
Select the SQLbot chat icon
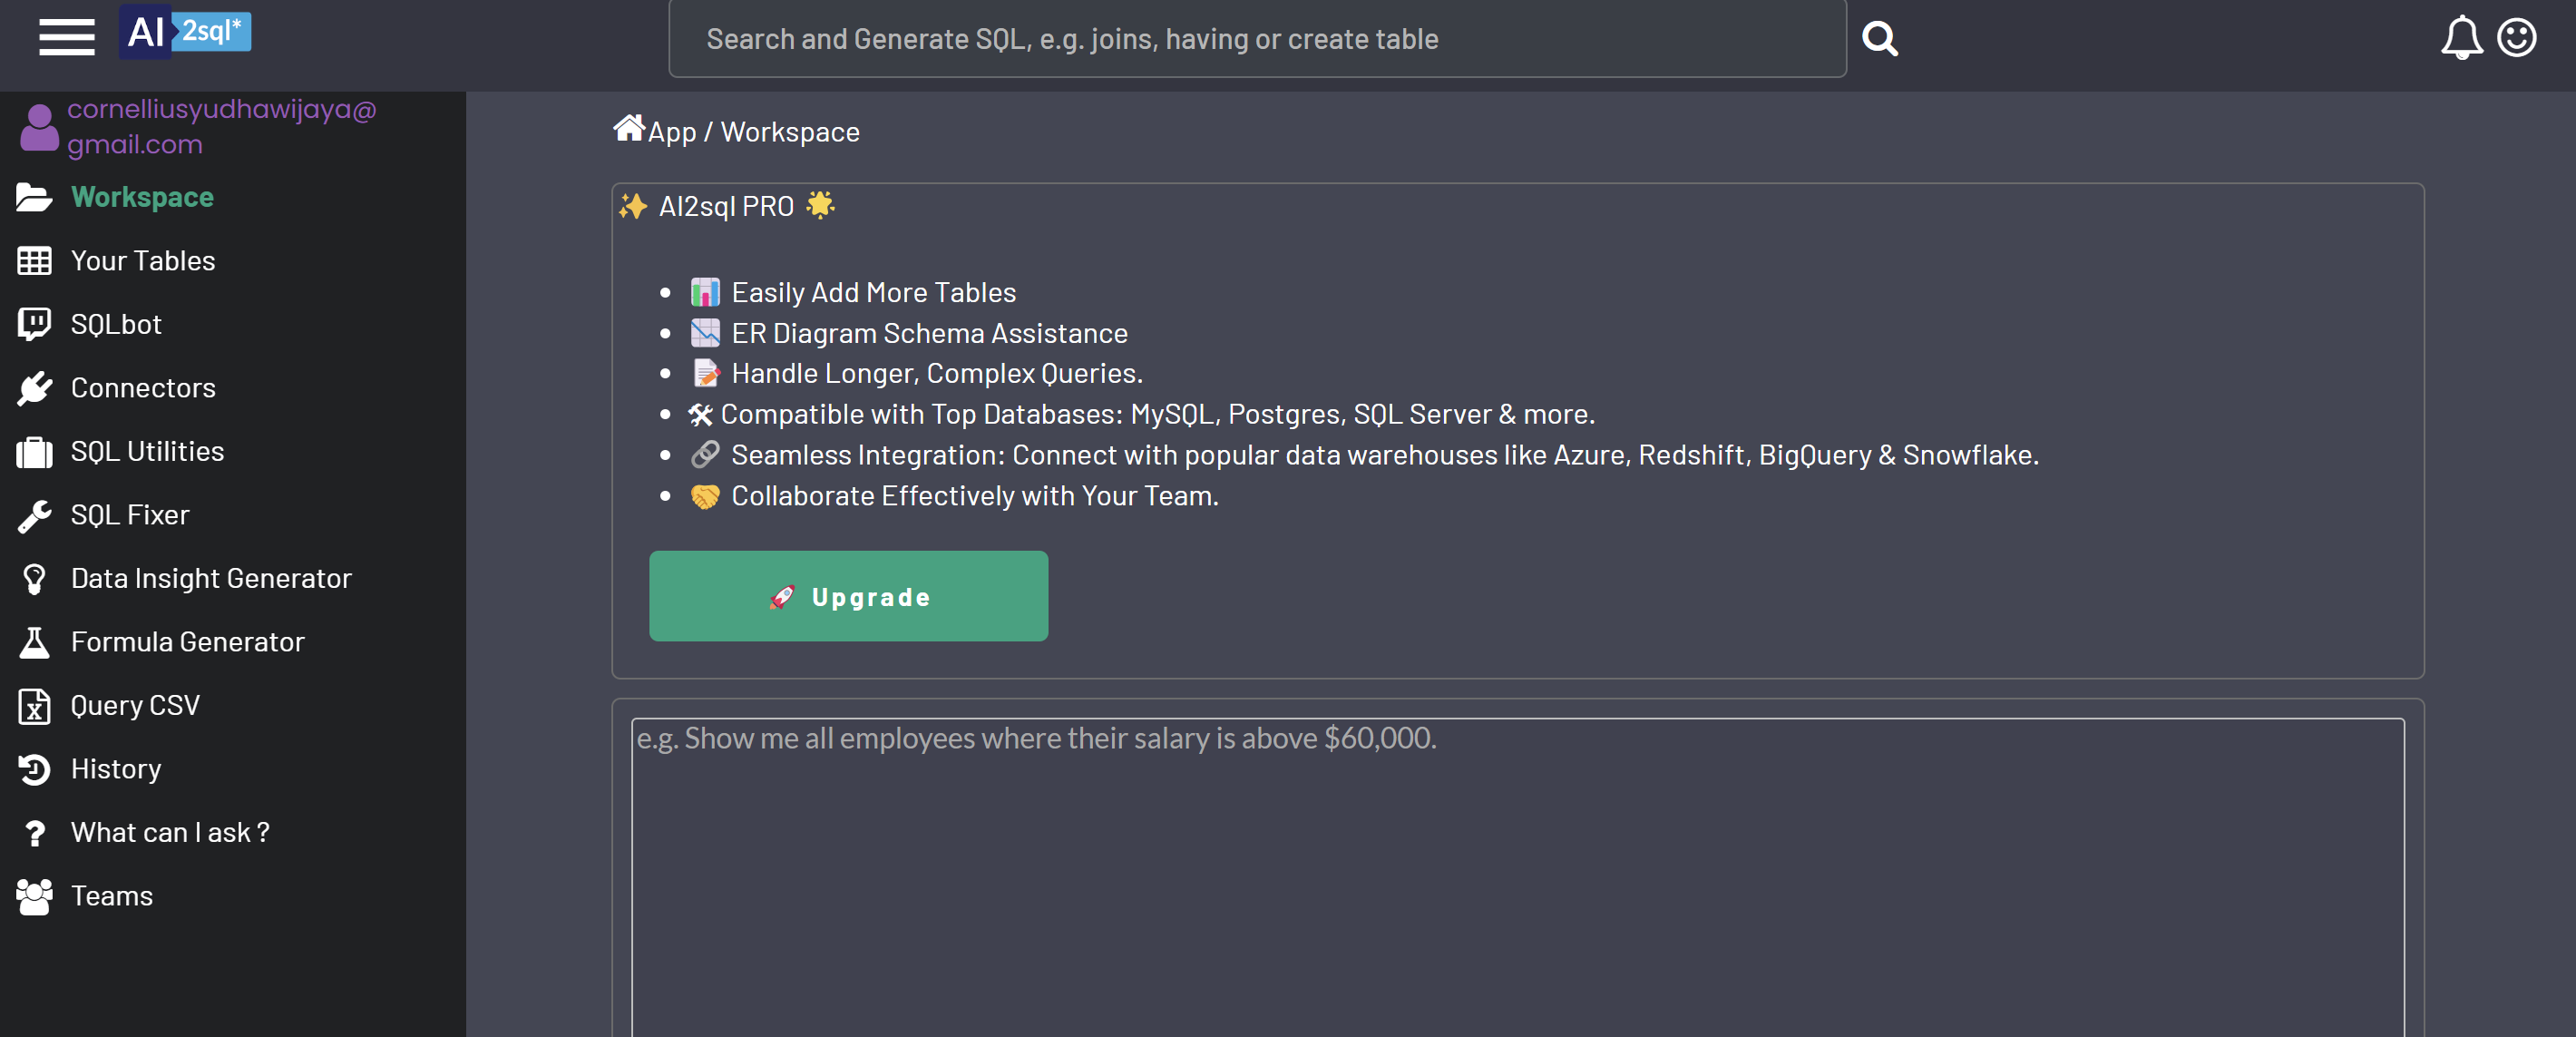34,323
